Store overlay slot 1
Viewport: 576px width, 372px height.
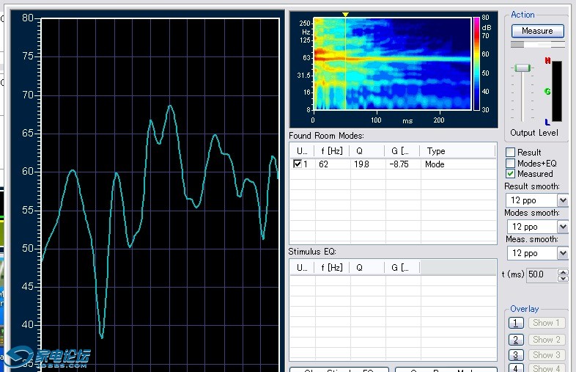[516, 323]
